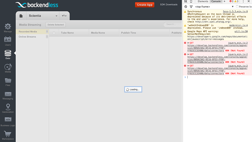Click the Loading indicator box
Image resolution: width=252 pixels, height=142 pixels.
(x=133, y=89)
